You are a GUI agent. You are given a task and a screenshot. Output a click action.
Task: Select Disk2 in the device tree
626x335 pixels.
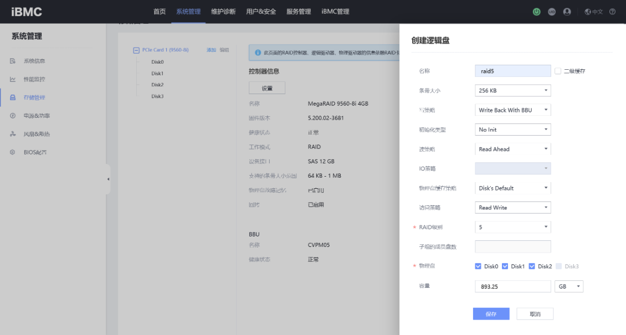(157, 85)
